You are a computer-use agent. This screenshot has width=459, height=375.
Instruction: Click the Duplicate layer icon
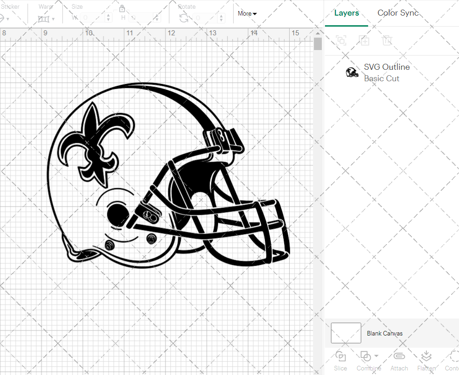364,40
